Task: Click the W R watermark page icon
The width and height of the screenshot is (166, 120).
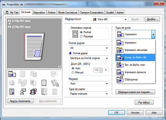Action: [44, 83]
